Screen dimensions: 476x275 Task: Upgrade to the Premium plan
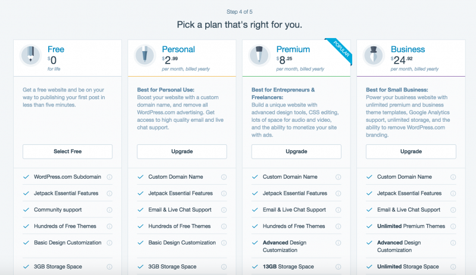click(296, 151)
